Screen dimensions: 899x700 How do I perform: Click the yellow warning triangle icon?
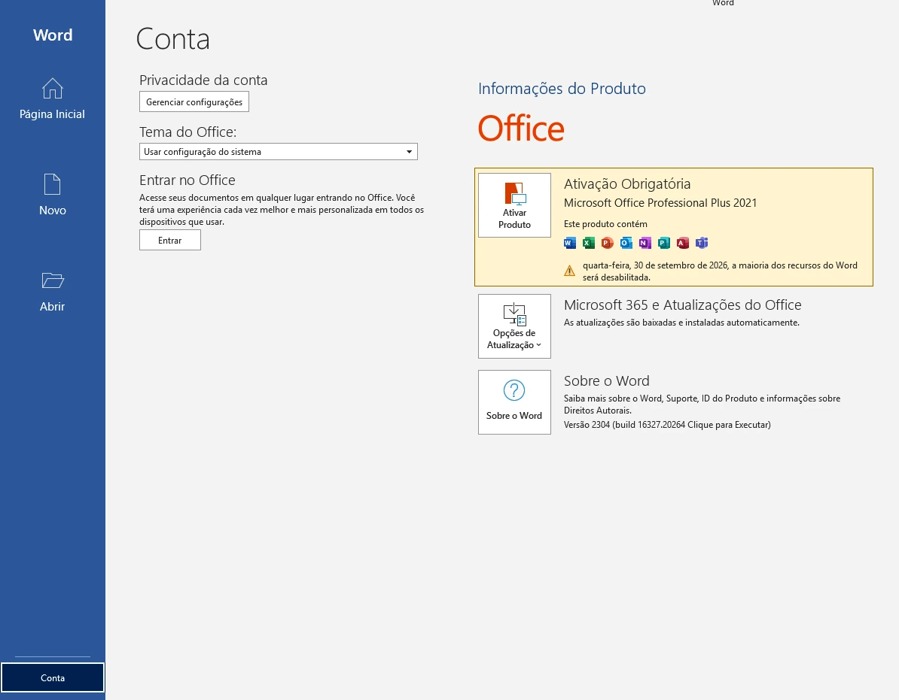point(569,271)
